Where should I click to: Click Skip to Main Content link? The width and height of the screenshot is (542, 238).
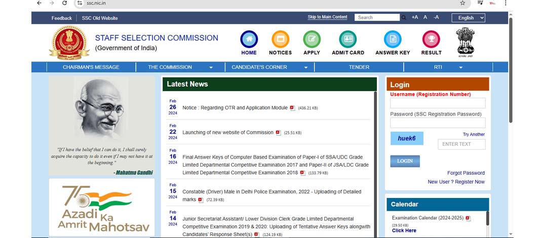pos(328,17)
